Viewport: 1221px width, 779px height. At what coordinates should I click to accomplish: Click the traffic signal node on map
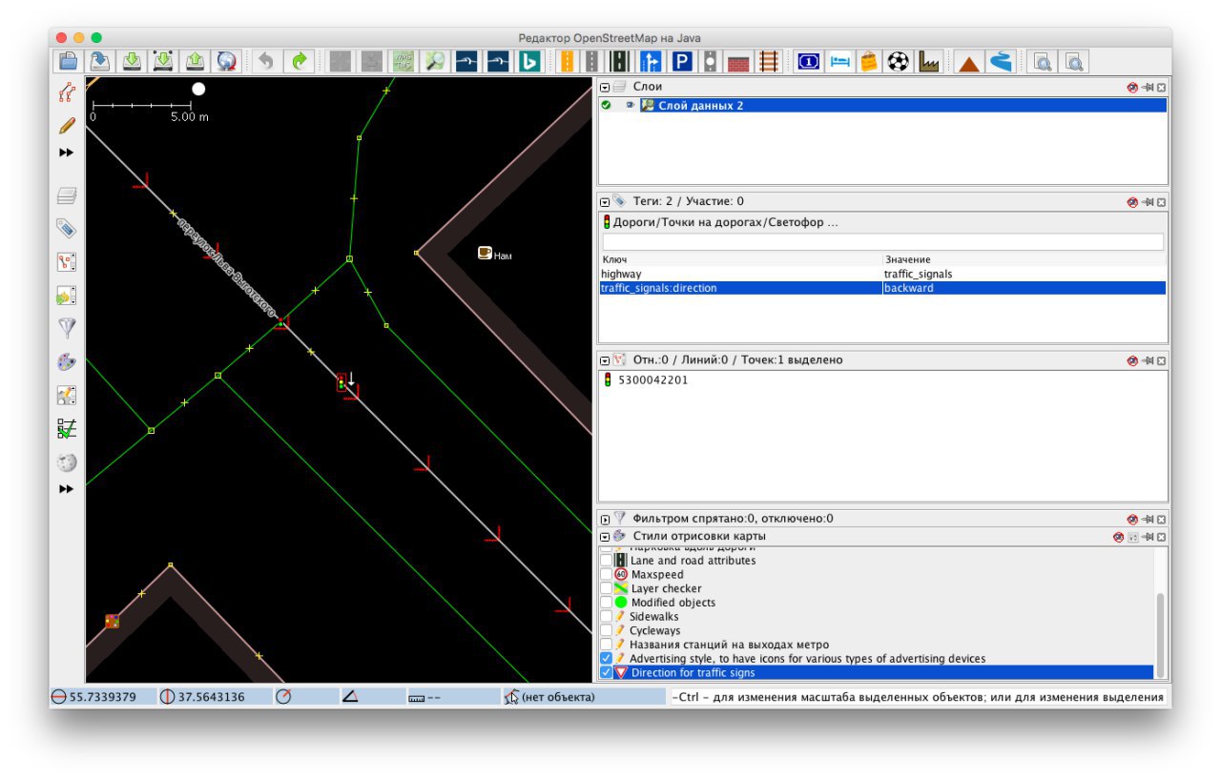point(341,382)
